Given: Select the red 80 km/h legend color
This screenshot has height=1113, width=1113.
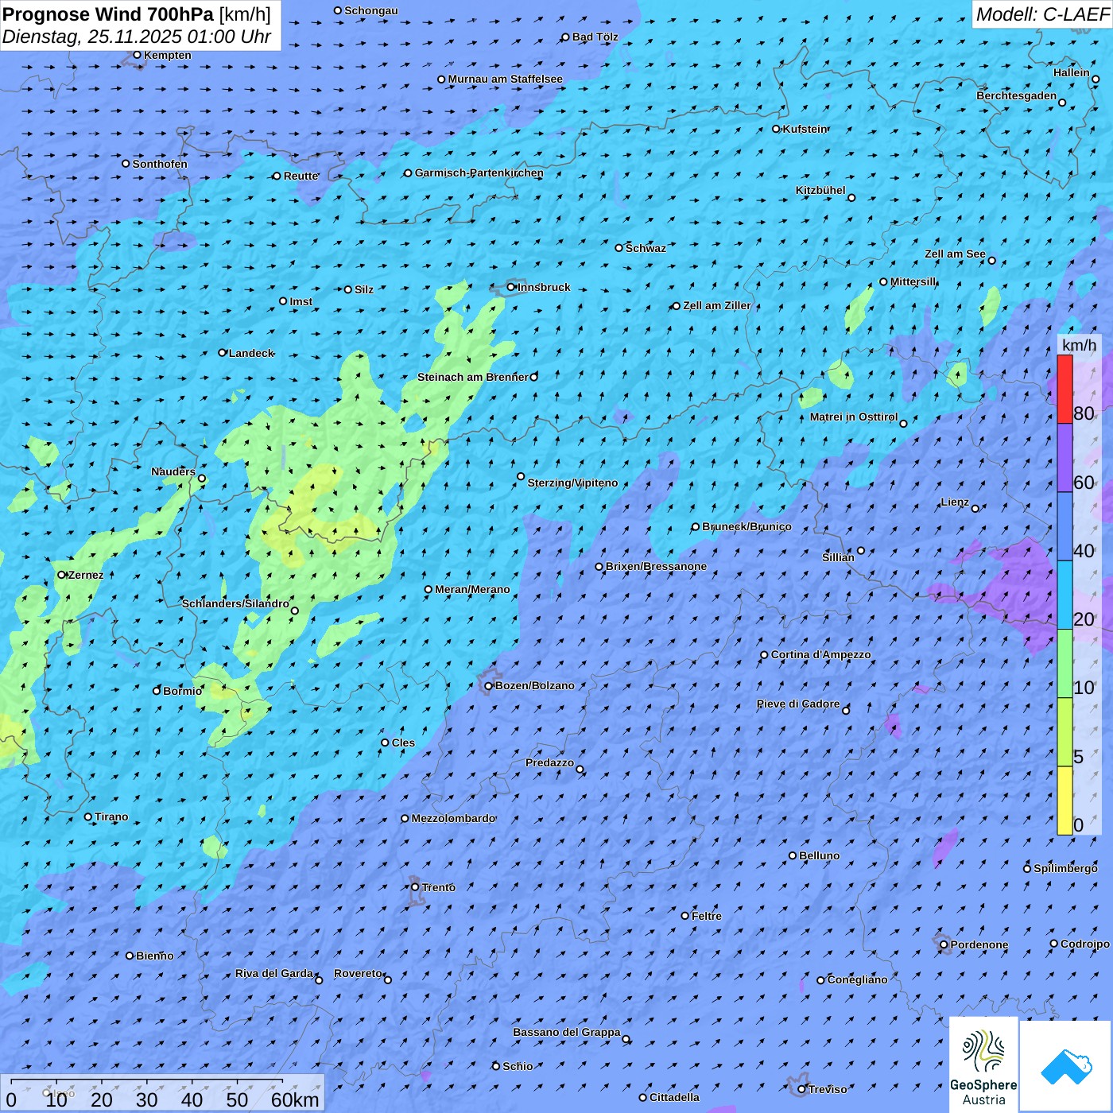Looking at the screenshot, I should tap(1065, 389).
